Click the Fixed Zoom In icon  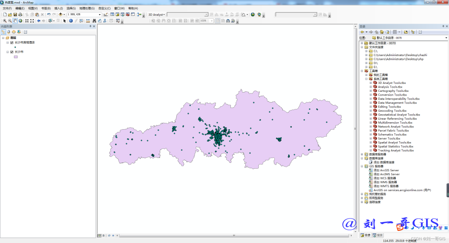point(27,21)
